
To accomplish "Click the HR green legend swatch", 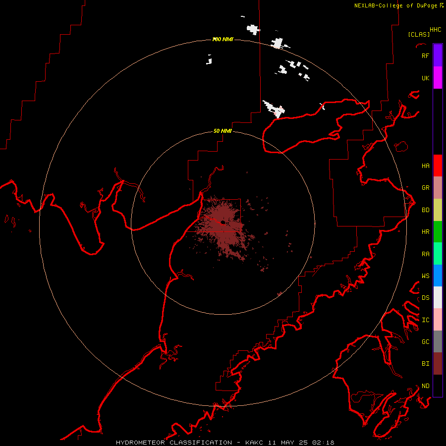I will 438,232.
